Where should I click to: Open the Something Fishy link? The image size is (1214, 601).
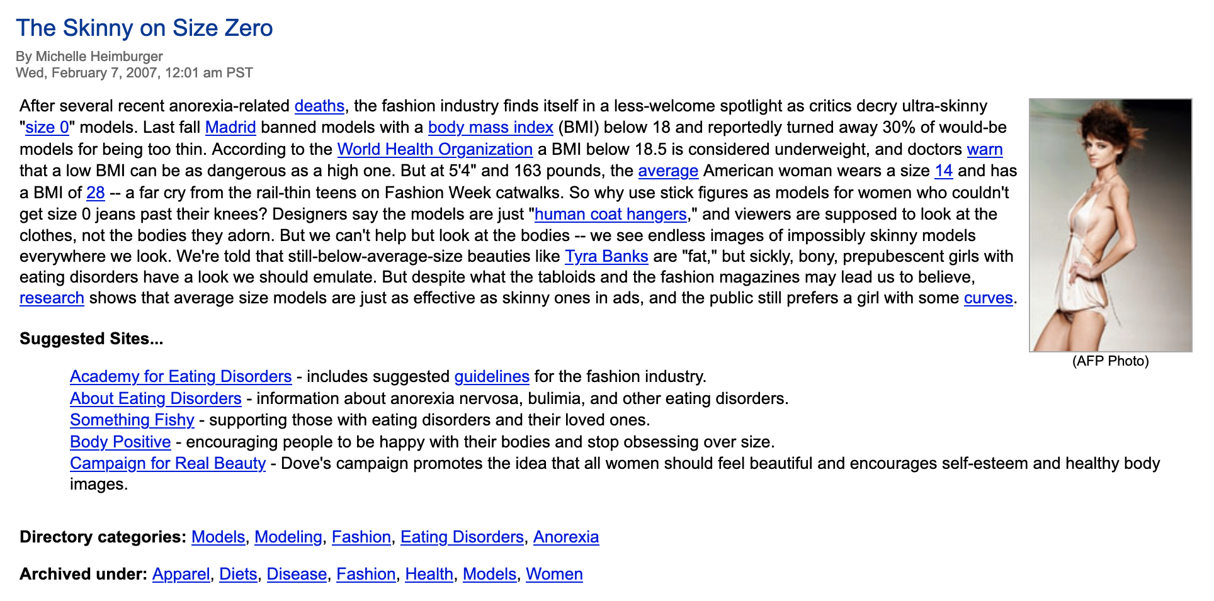pos(132,420)
